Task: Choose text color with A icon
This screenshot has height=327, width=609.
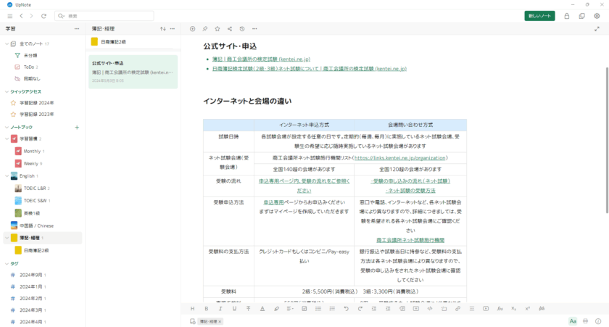Action: 262,309
